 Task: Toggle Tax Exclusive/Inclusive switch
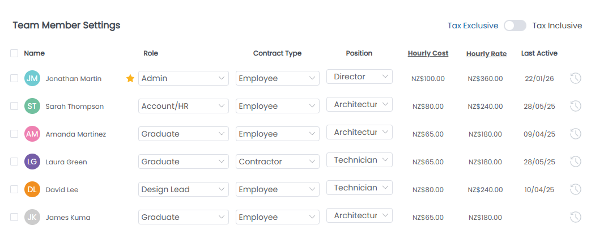515,26
